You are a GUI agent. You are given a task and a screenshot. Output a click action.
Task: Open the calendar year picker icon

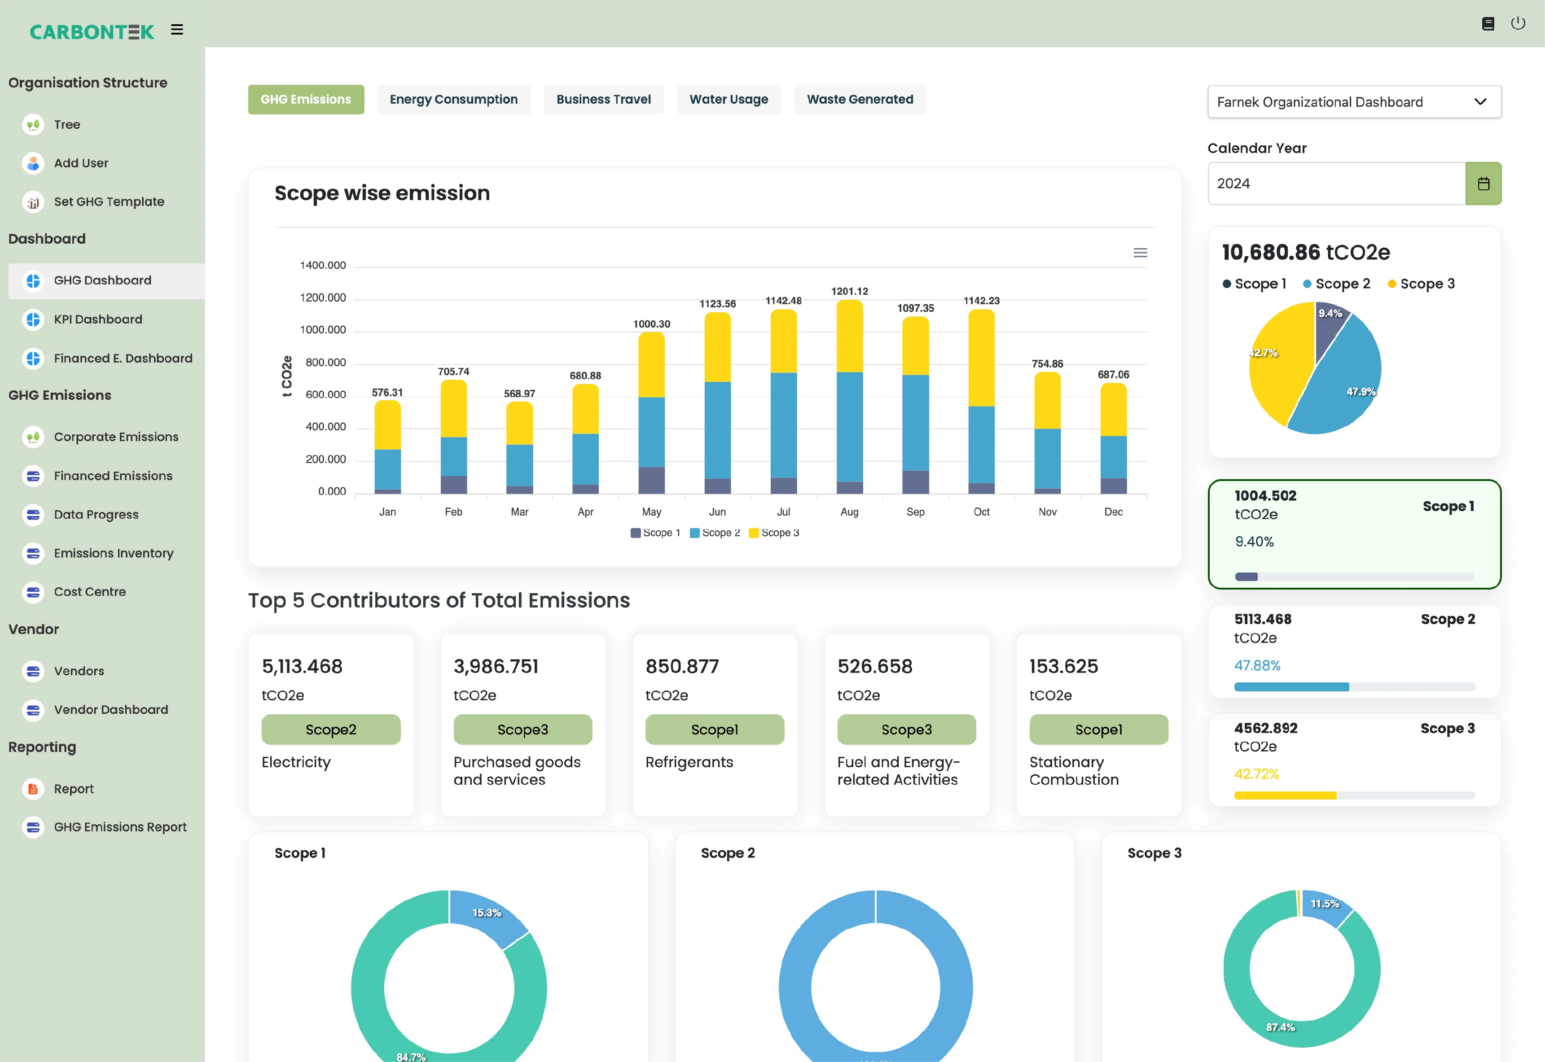pos(1483,184)
